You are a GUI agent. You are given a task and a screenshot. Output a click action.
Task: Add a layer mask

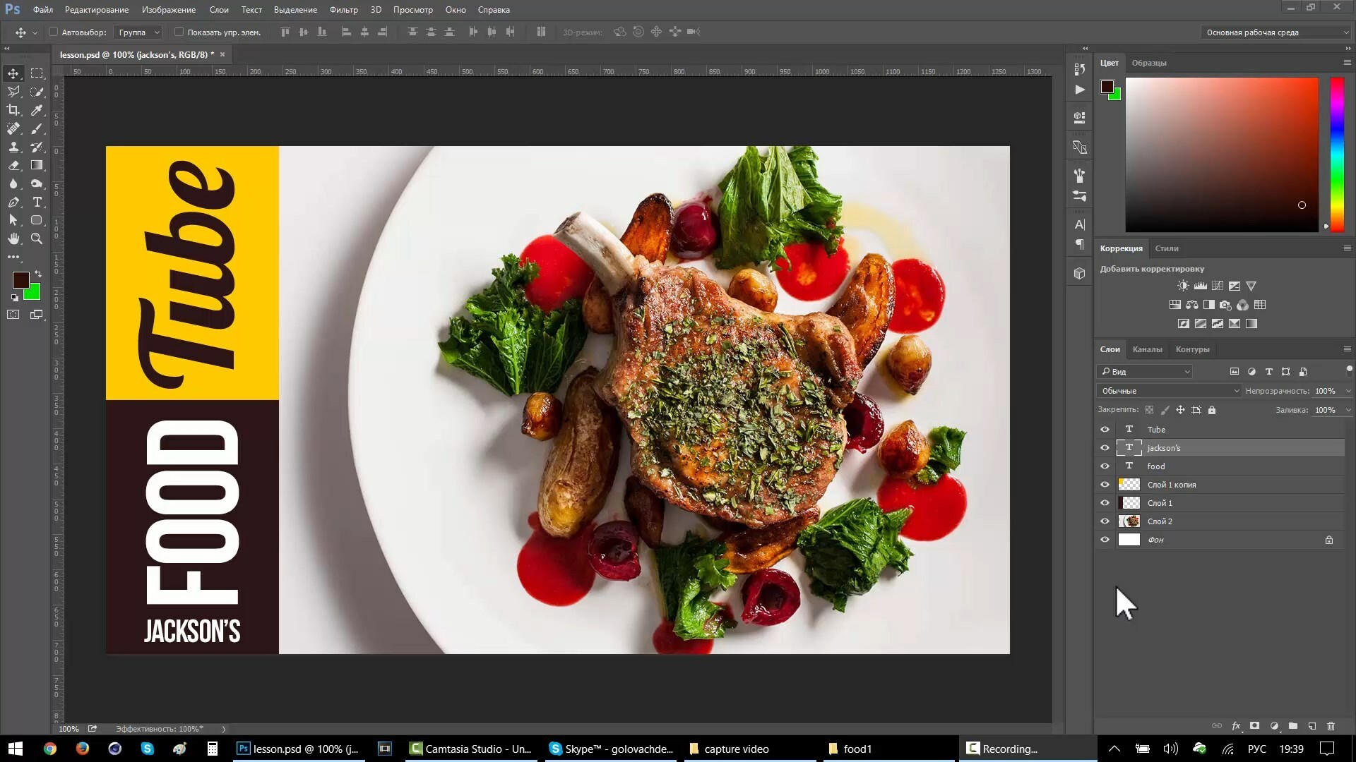(x=1255, y=726)
